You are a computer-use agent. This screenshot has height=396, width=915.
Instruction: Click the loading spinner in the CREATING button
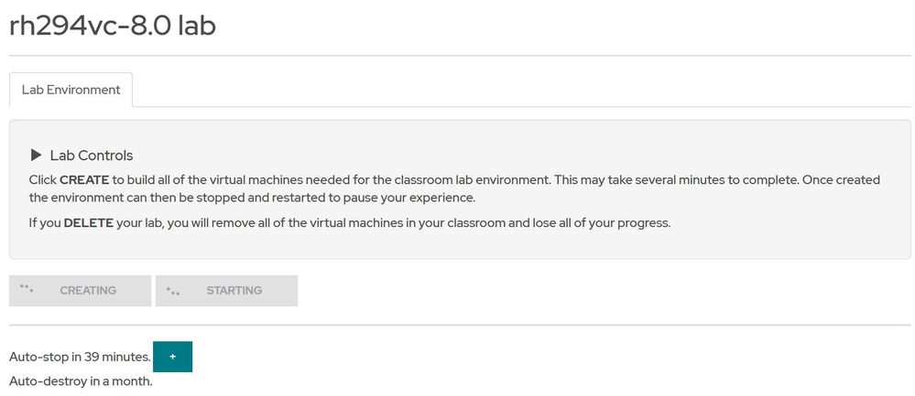click(27, 290)
